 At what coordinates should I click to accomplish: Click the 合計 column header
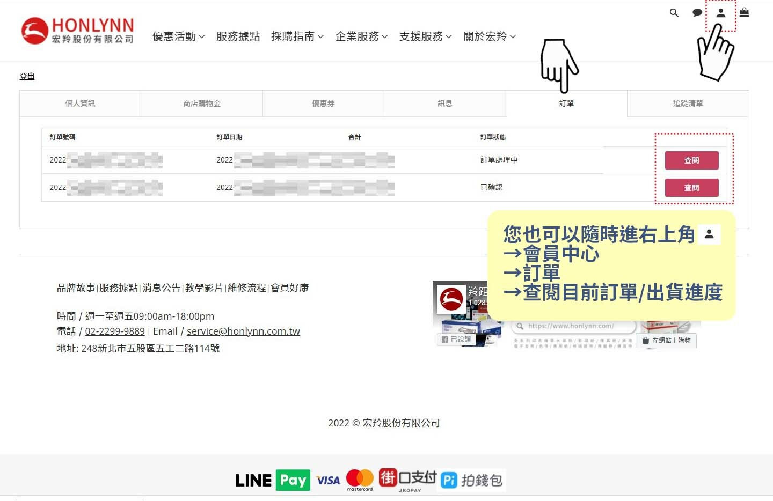355,137
